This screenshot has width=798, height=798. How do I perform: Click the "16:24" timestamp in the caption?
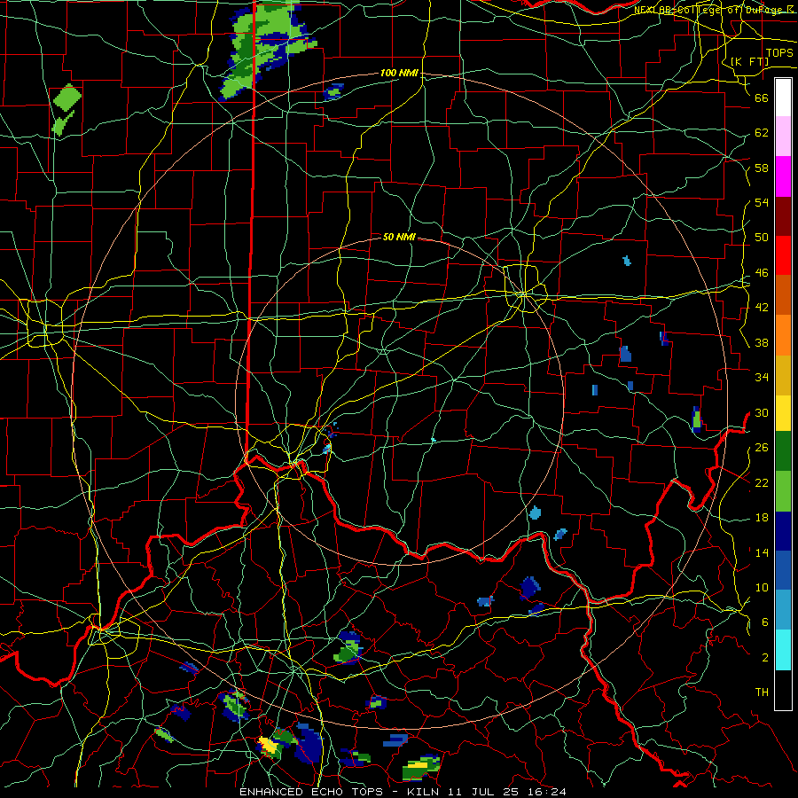546,792
